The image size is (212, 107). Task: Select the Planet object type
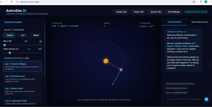click(10, 35)
